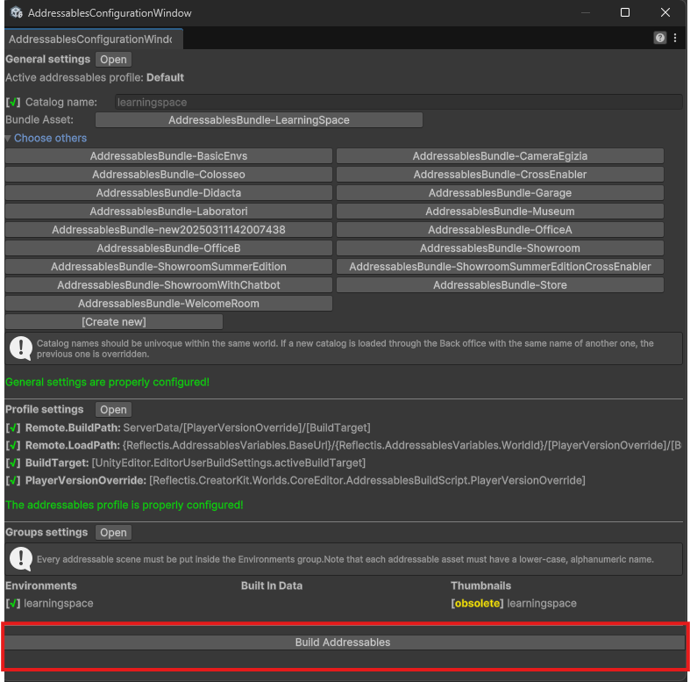Screen dimensions: 690x682
Task: Select AddressablesBundle-ShowroomWithChatbot bundle
Action: coord(168,285)
